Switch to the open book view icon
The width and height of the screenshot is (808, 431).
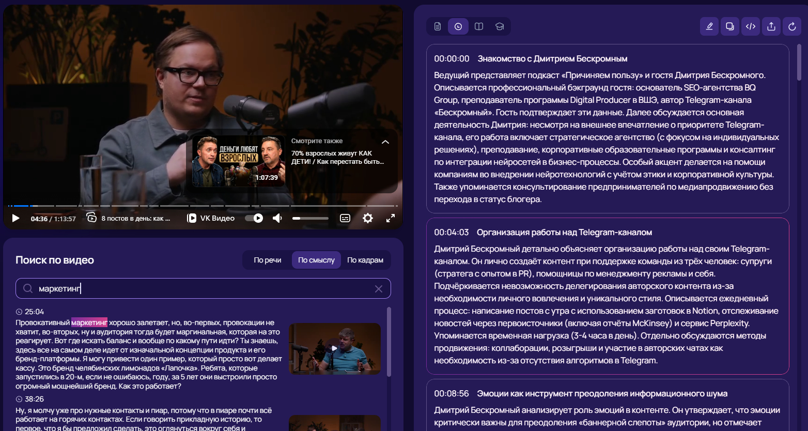(x=479, y=26)
